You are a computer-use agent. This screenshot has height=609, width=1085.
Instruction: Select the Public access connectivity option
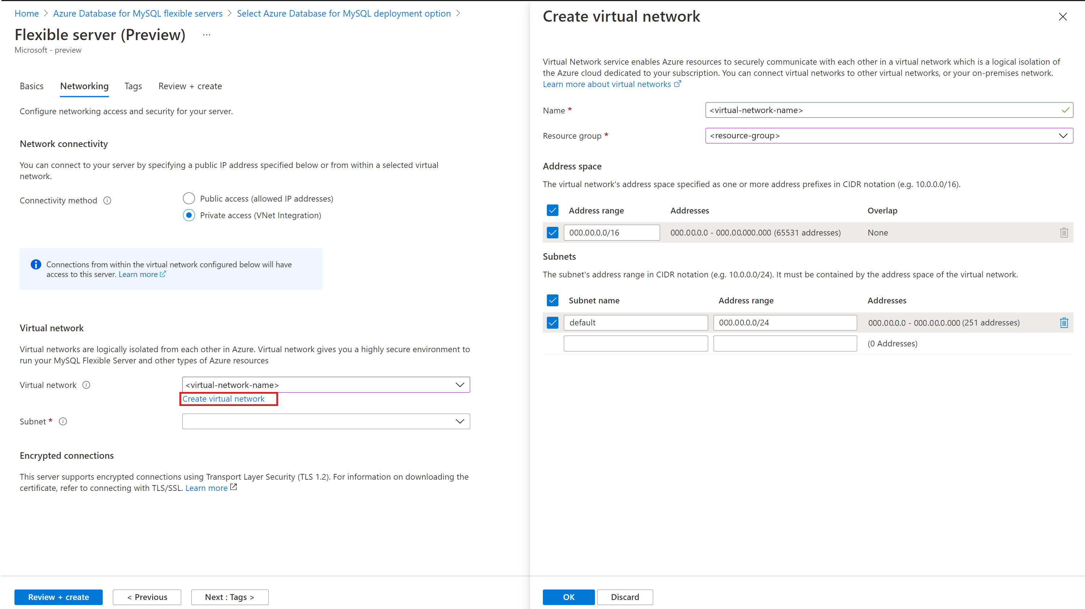tap(189, 198)
